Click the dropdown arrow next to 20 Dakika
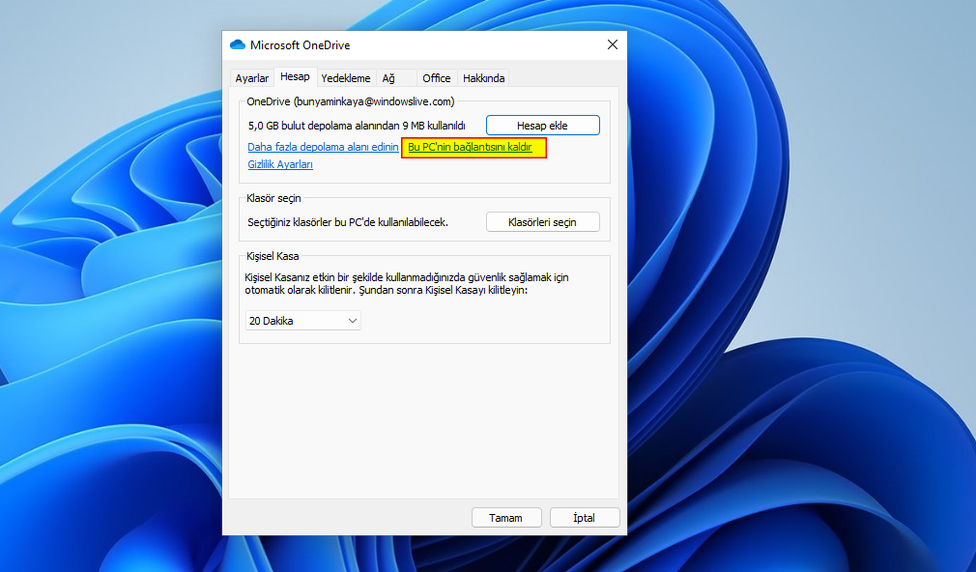This screenshot has height=572, width=976. [354, 320]
